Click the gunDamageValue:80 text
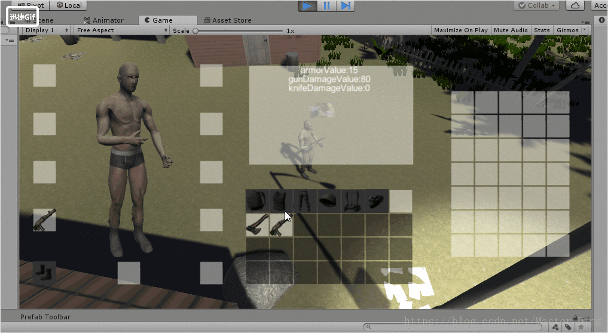This screenshot has height=333, width=608. coord(329,79)
